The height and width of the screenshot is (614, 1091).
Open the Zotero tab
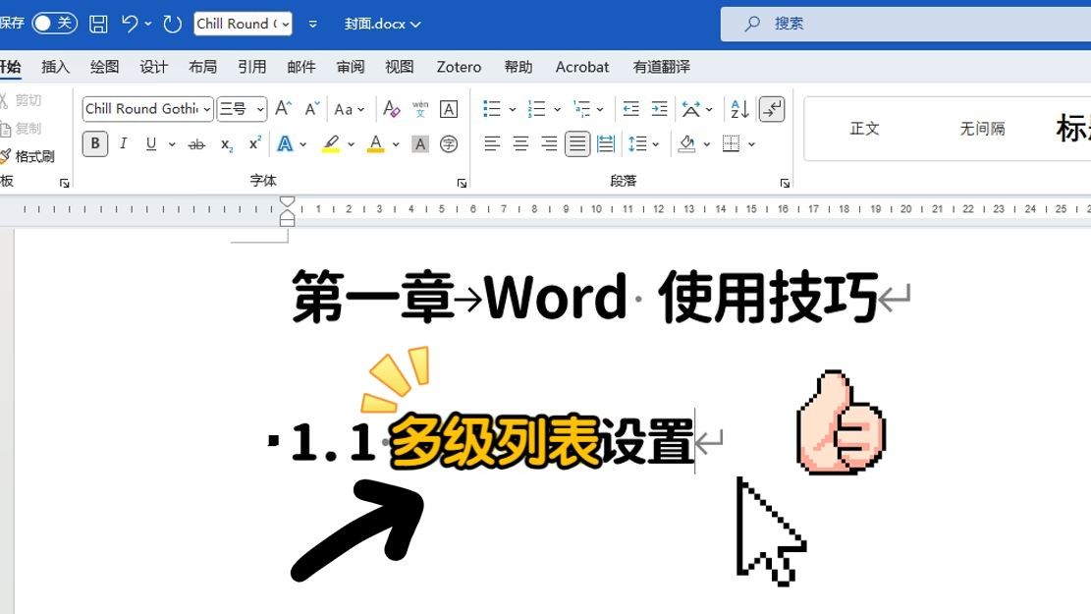[459, 67]
